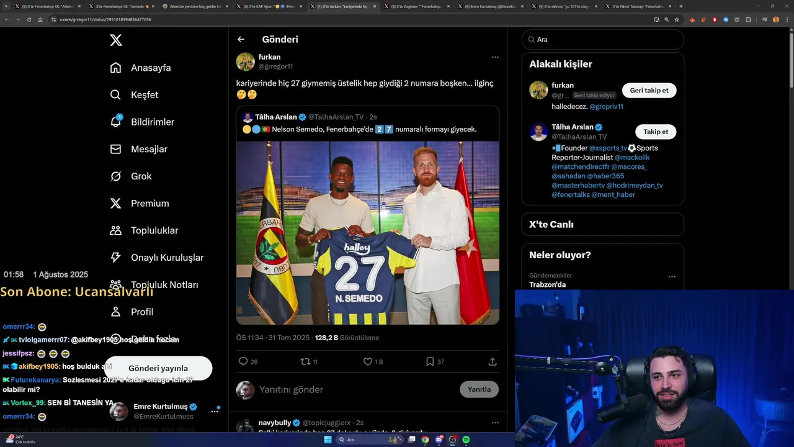Open Topluluklar communities page
The height and width of the screenshot is (447, 794).
coord(144,230)
